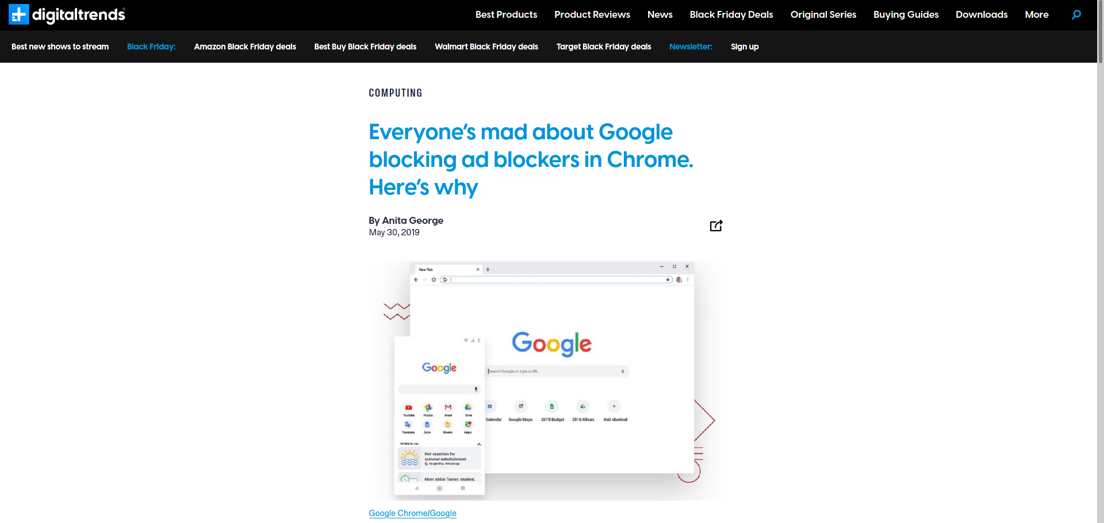Open Original Series menu
Screen dimensions: 1104x523
pyautogui.click(x=823, y=14)
